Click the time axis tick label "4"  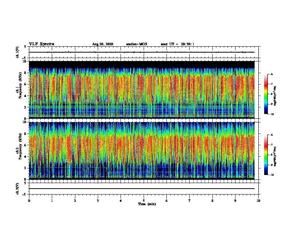pyautogui.click(x=121, y=201)
